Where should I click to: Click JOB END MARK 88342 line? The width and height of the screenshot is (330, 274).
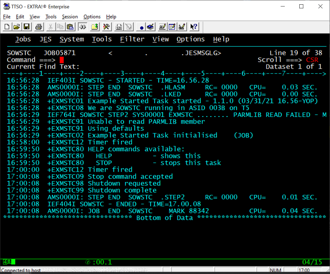click(x=162, y=211)
